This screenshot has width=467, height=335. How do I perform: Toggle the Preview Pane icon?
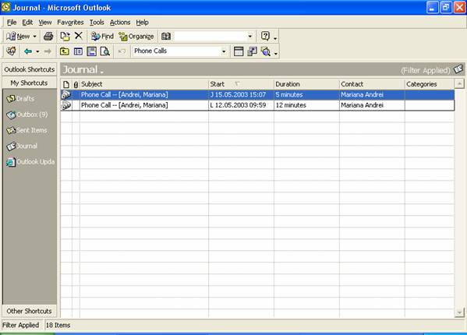coord(91,51)
